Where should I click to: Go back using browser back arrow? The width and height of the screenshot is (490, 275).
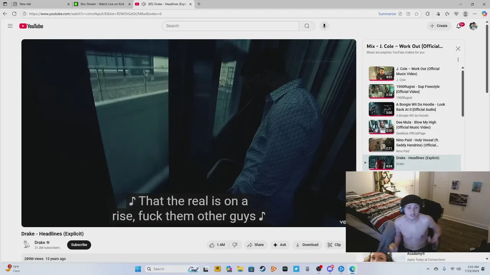point(5,14)
